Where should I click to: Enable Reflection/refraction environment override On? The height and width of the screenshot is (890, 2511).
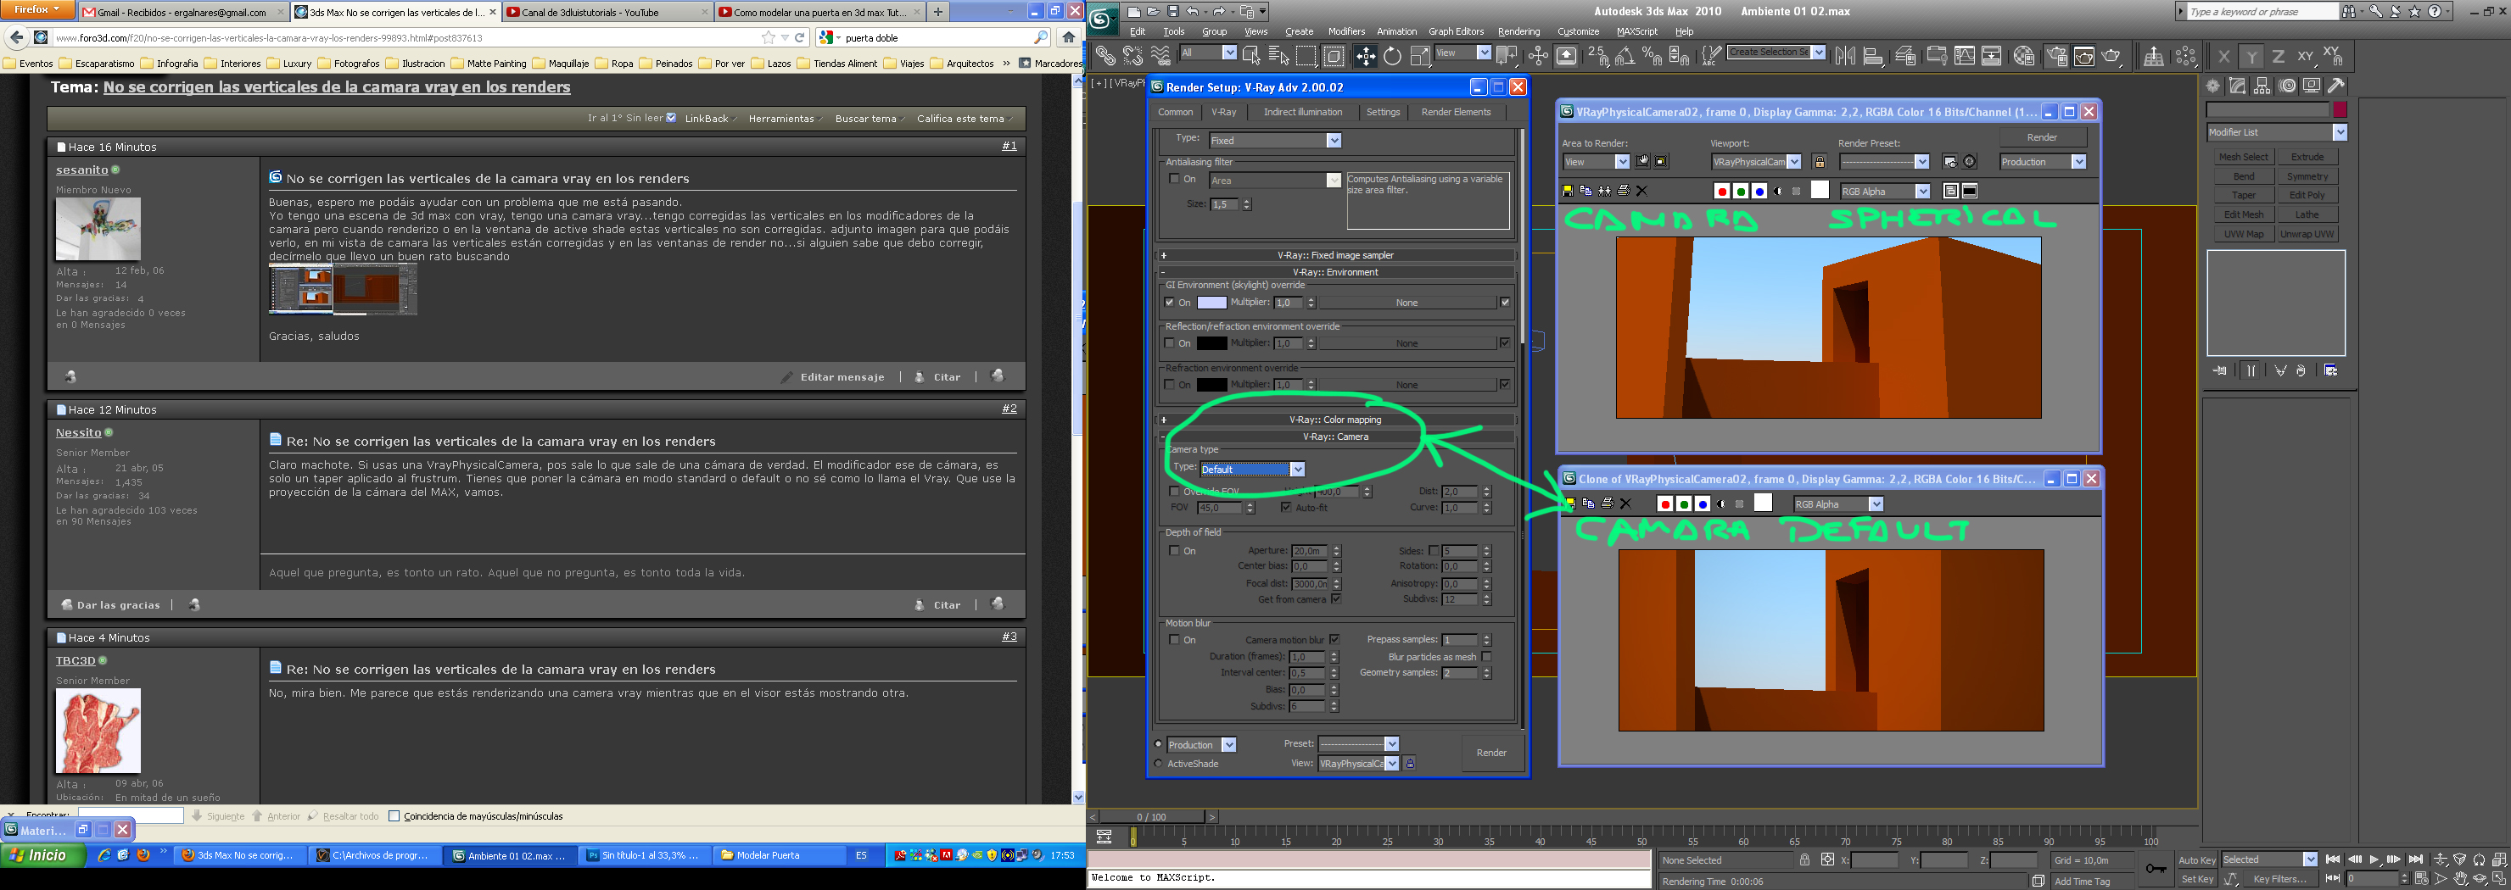[1170, 344]
